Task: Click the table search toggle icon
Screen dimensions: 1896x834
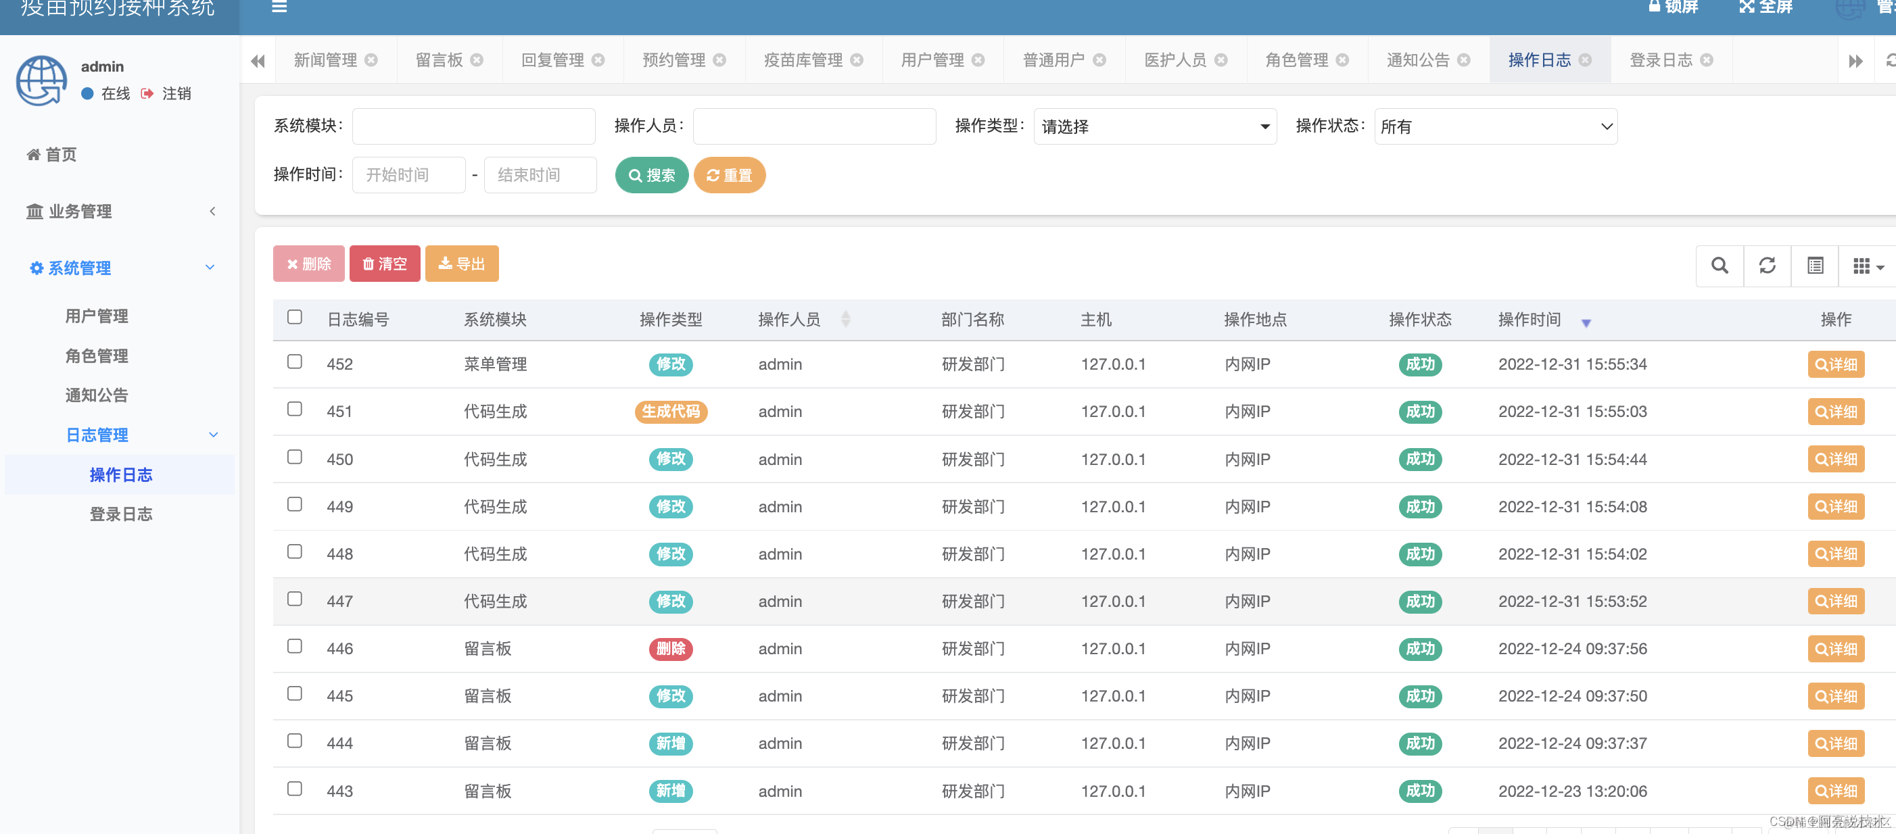Action: pyautogui.click(x=1720, y=266)
